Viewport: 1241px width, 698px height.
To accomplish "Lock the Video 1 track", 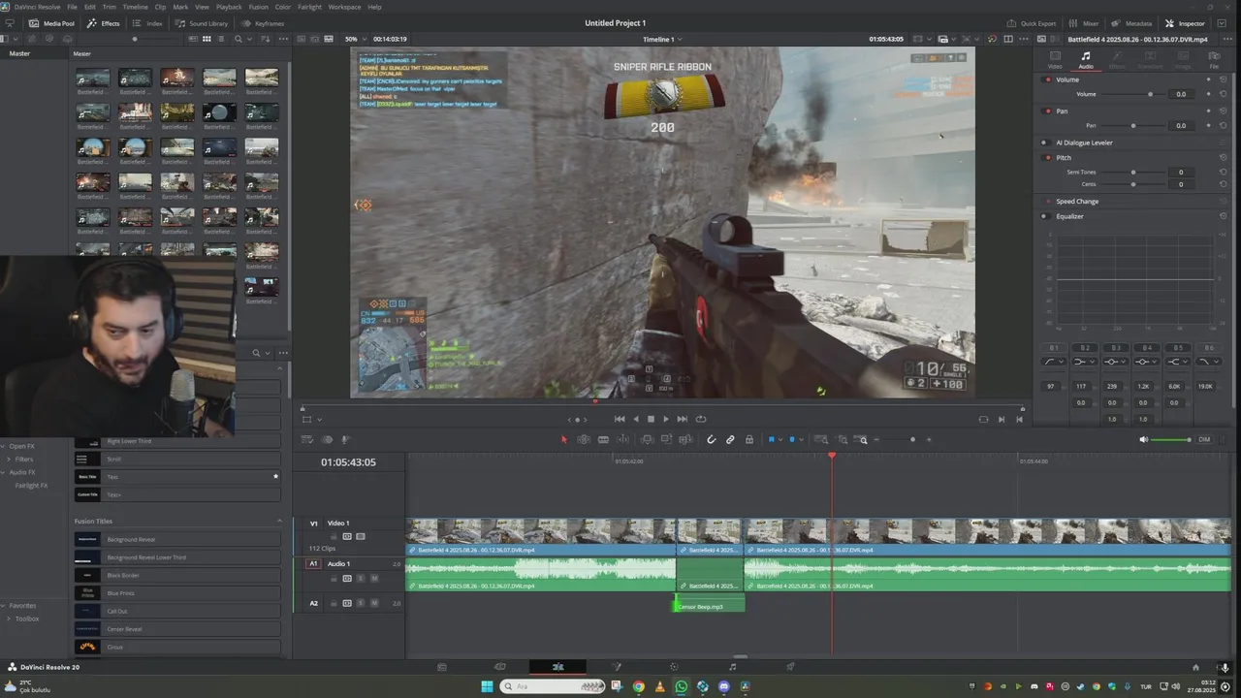I will (334, 536).
